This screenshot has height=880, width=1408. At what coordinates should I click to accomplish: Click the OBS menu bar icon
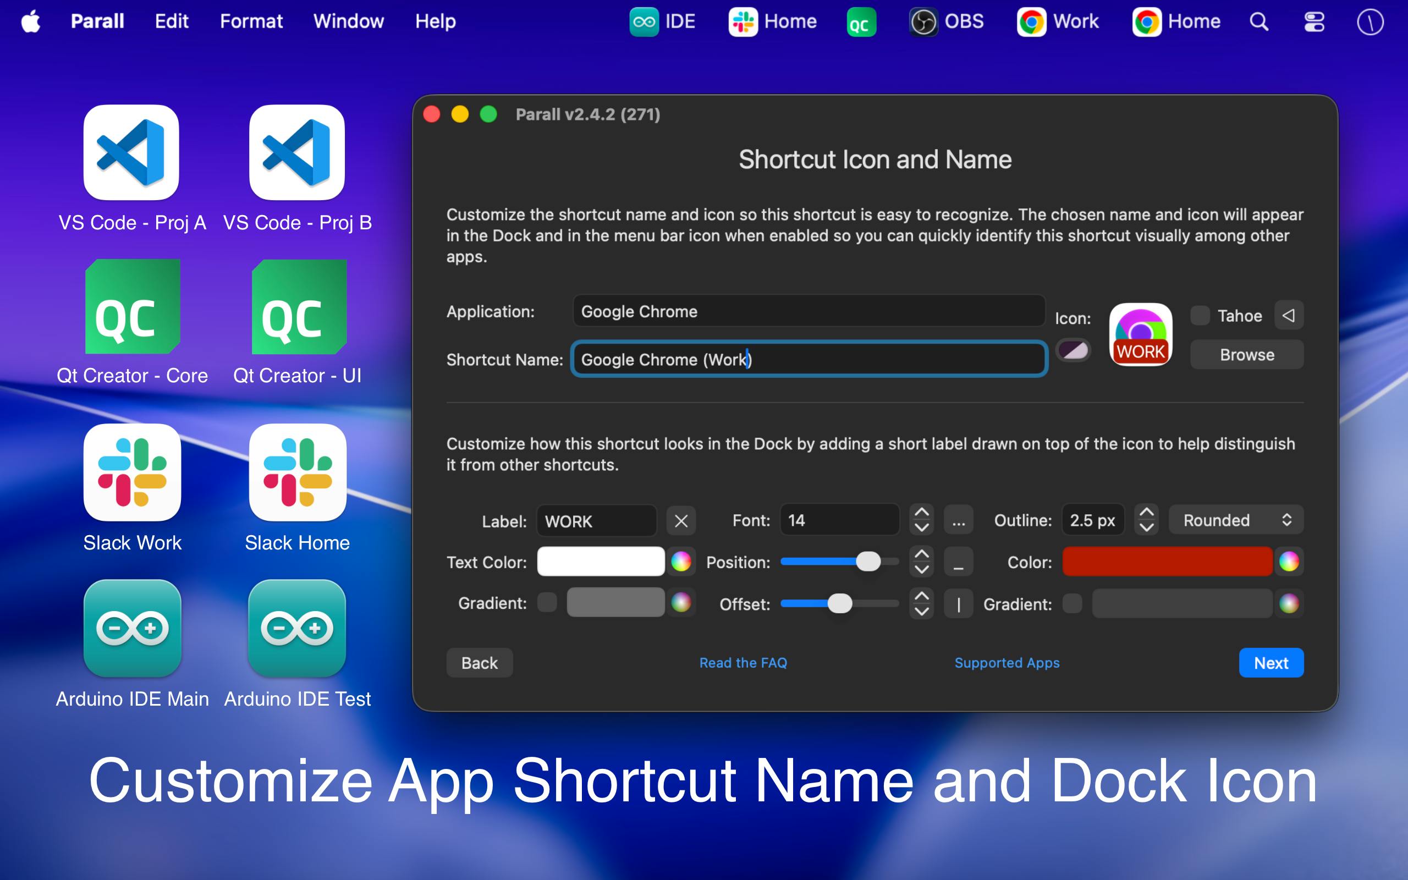click(946, 22)
